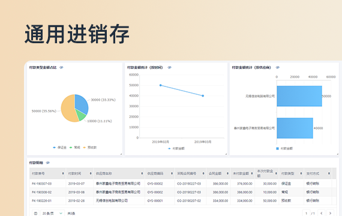The width and height of the screenshot is (342, 216).
Task: Click supplier code GYS-00001 cell
Action: tap(155, 201)
